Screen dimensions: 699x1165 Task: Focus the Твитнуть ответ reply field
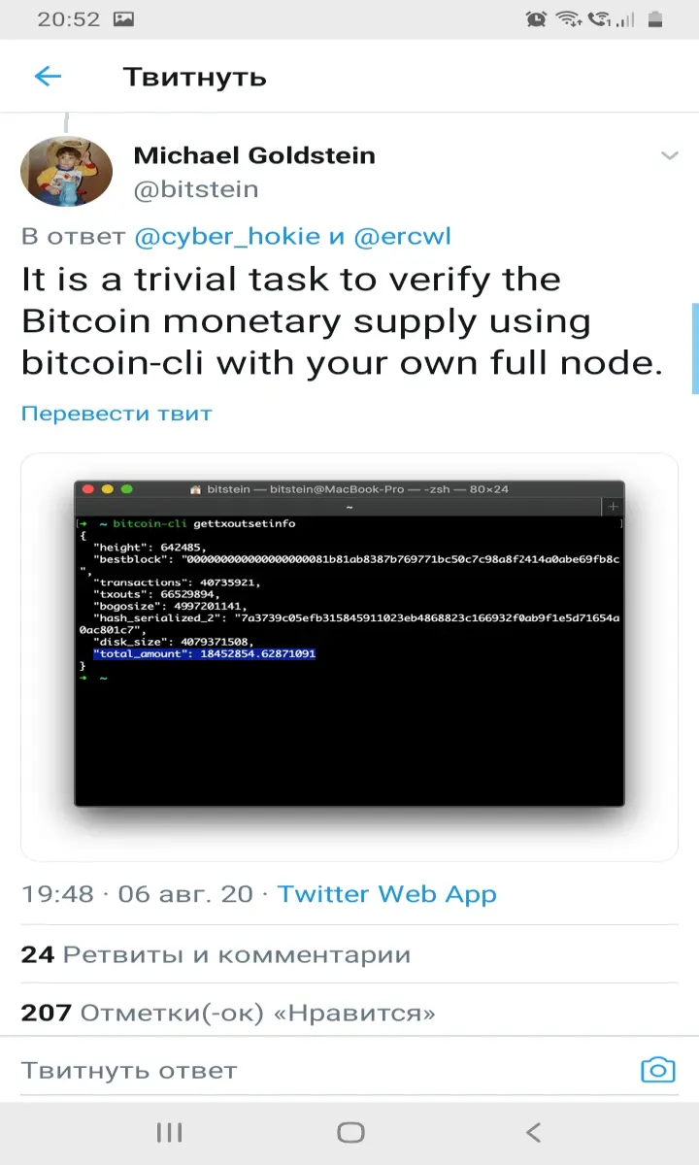pos(320,1071)
